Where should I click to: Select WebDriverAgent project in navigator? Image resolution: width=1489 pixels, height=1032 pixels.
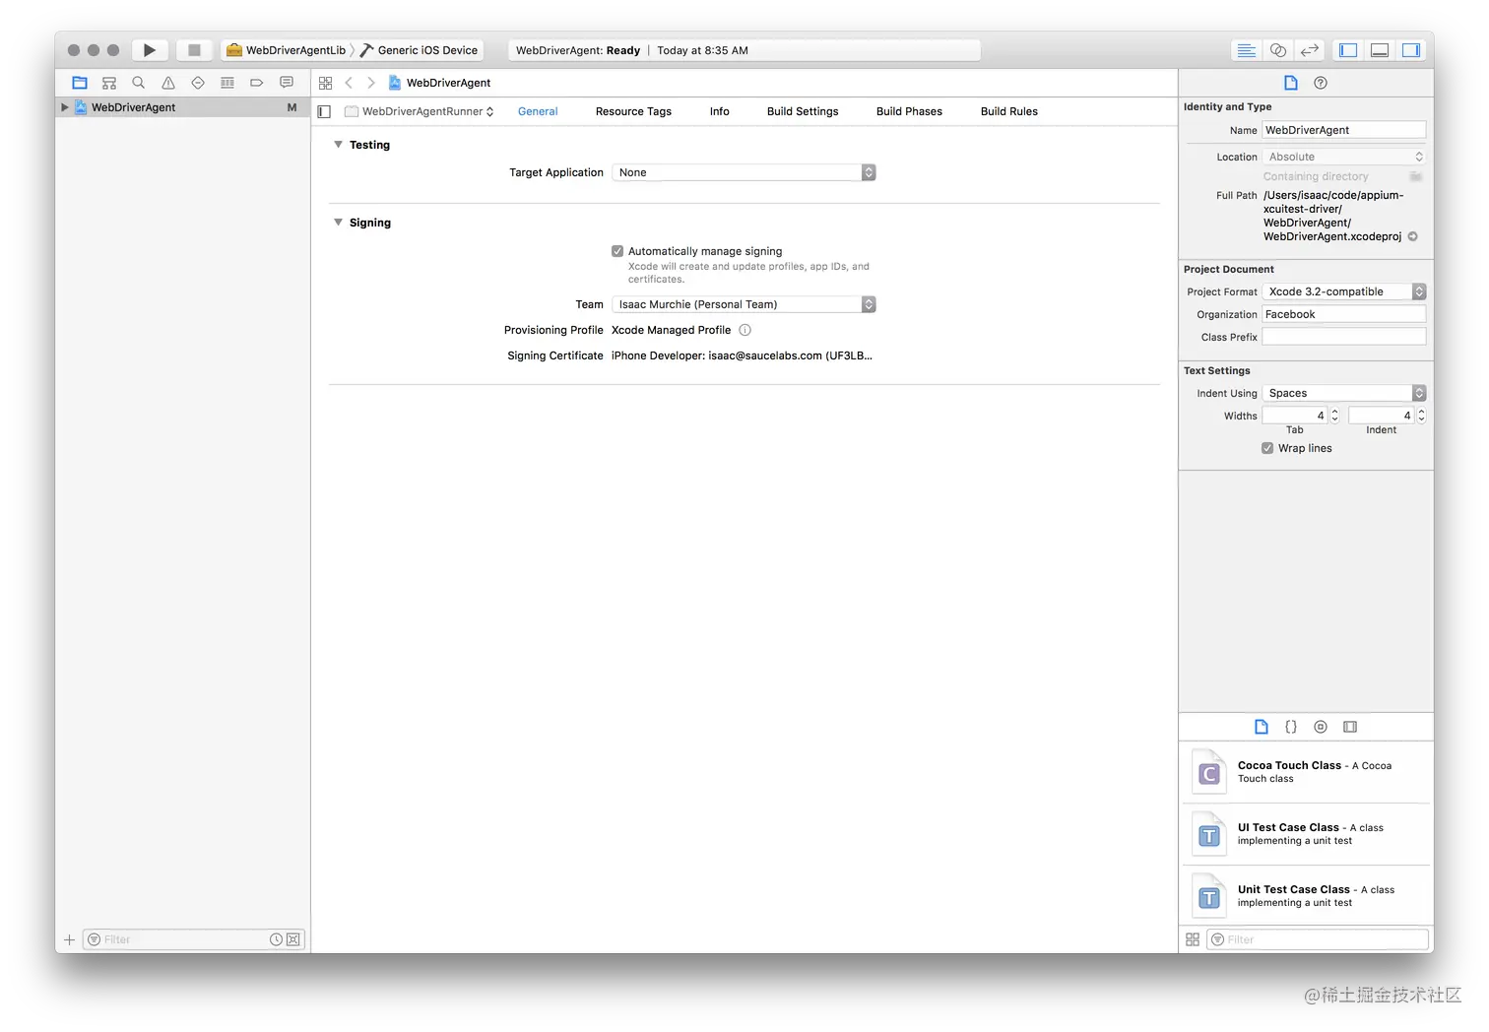tap(182, 107)
